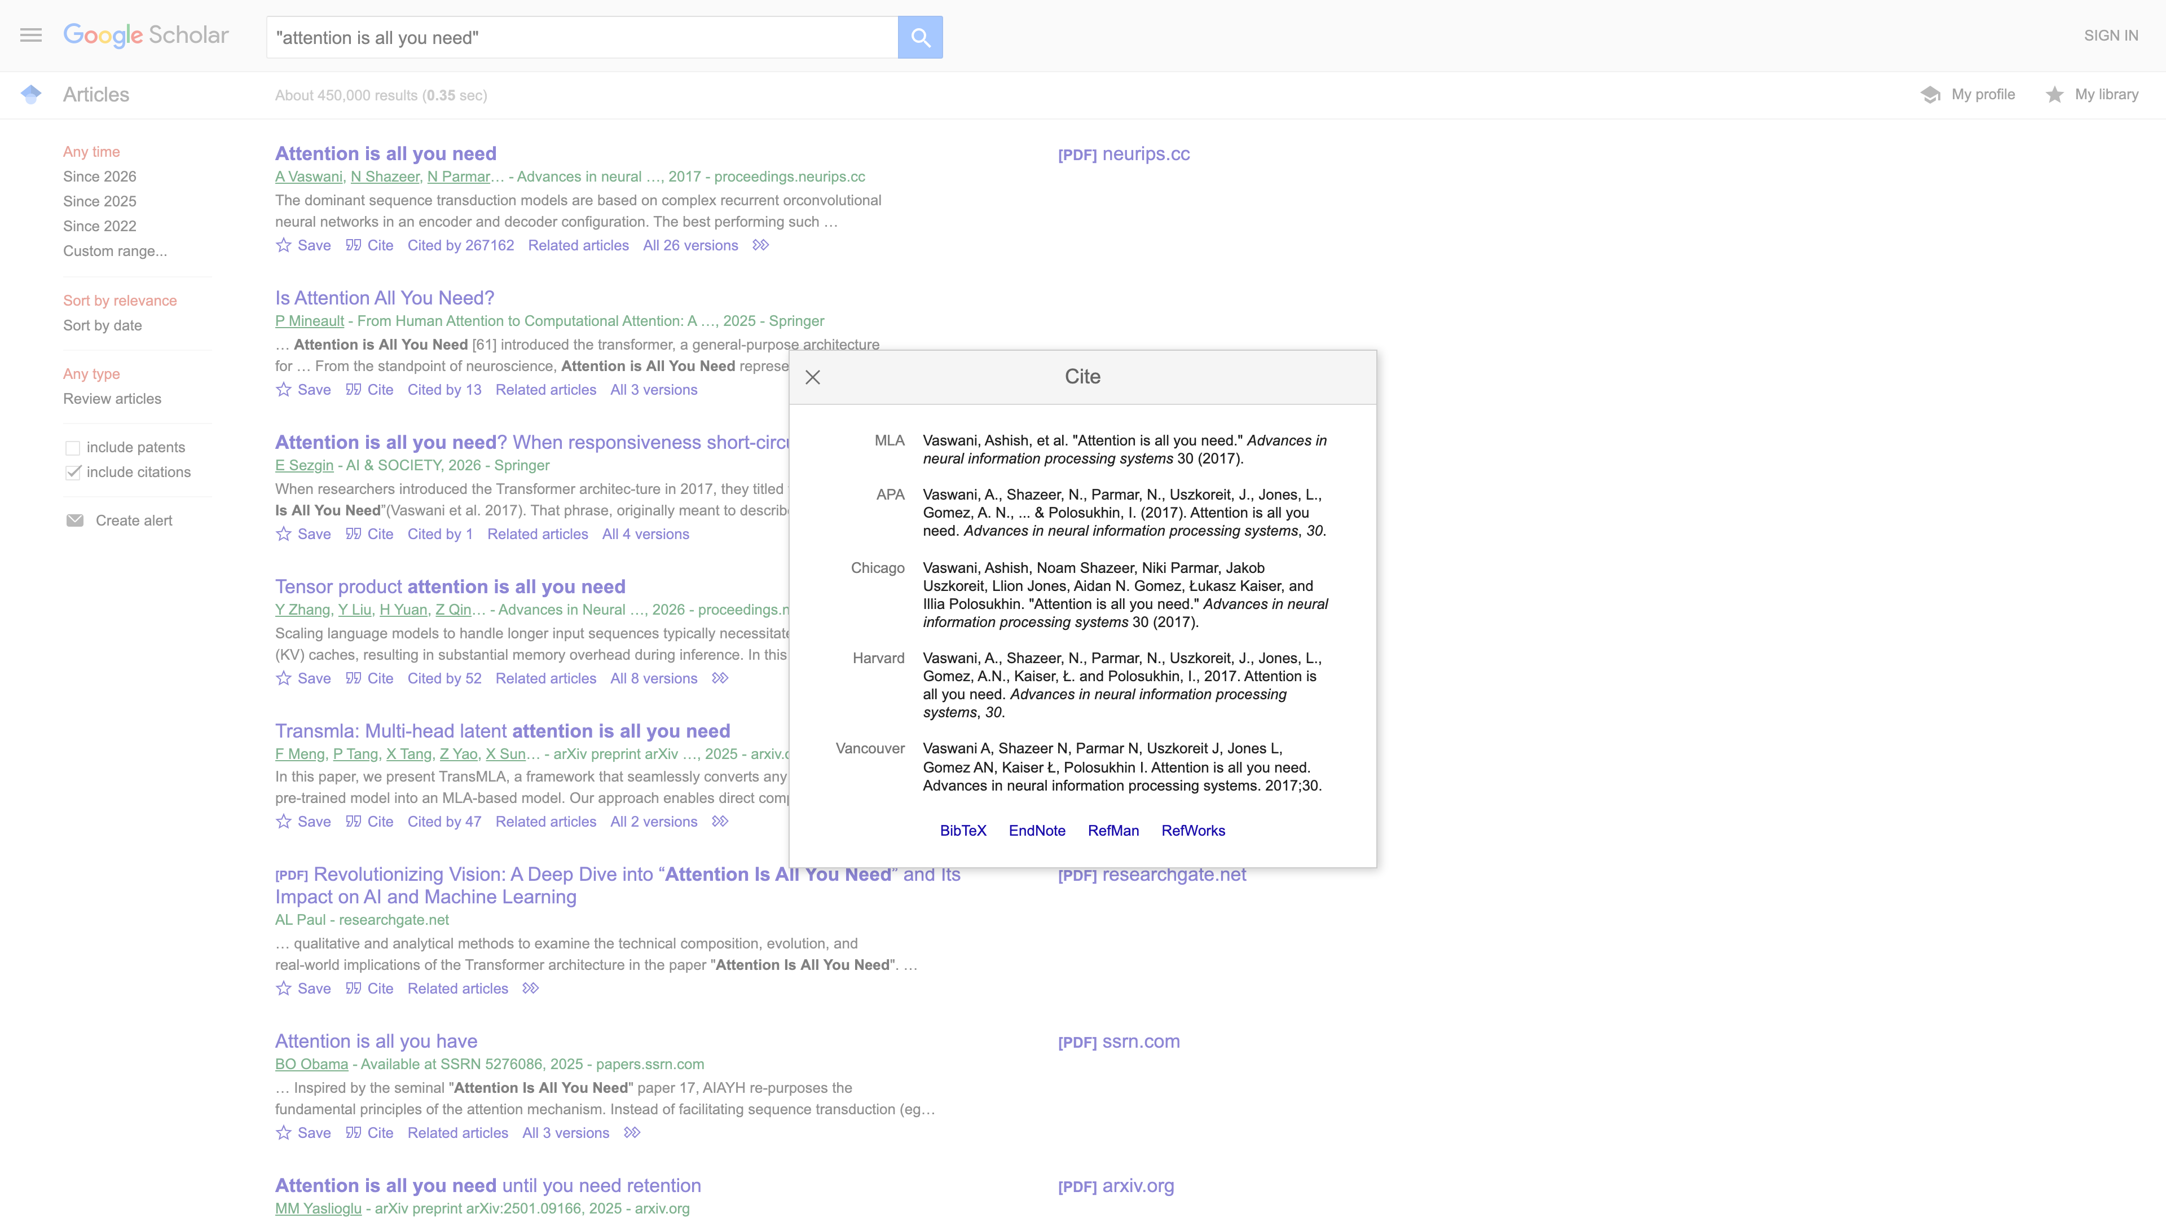Click the Create alert envelope icon
The width and height of the screenshot is (2166, 1218).
[x=75, y=520]
